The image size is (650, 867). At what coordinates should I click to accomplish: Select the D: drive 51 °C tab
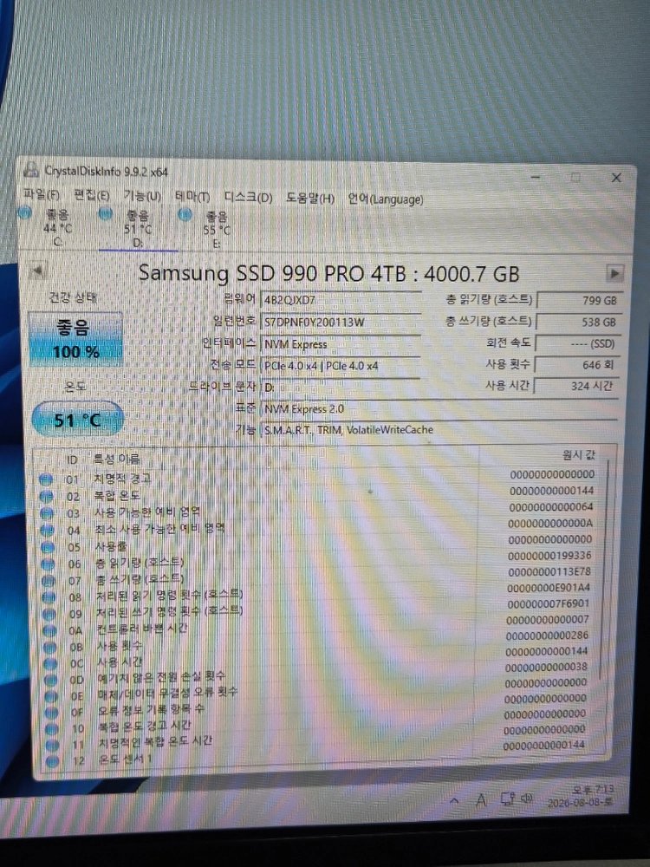tap(137, 228)
